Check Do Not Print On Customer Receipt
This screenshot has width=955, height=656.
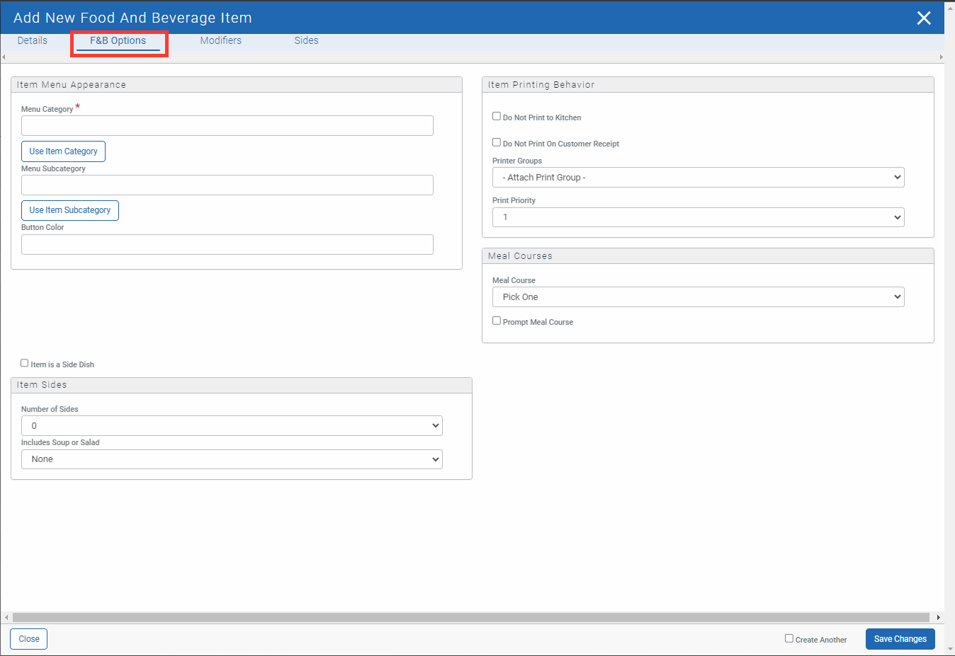(x=497, y=142)
